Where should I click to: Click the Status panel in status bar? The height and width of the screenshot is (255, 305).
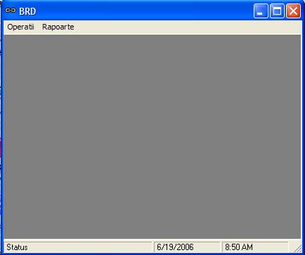tap(78, 247)
